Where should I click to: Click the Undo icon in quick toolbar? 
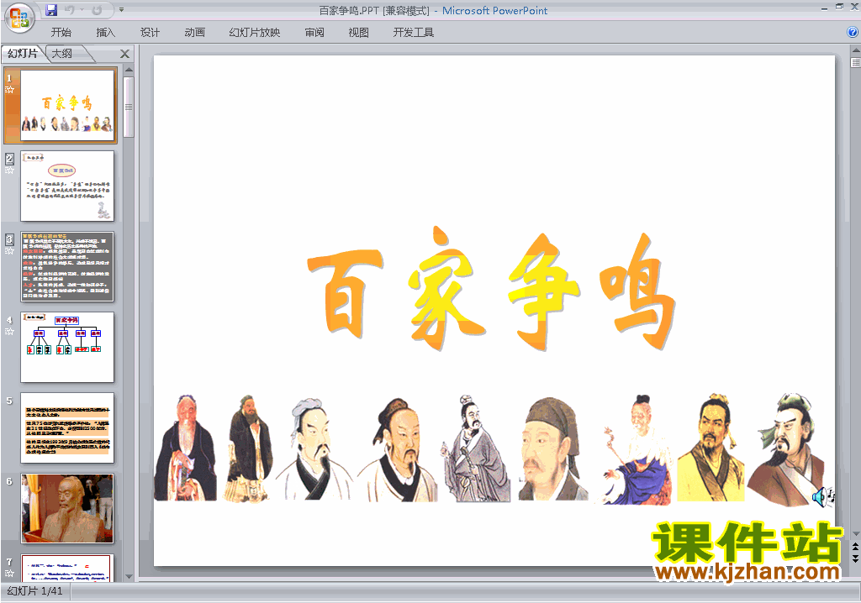[70, 10]
